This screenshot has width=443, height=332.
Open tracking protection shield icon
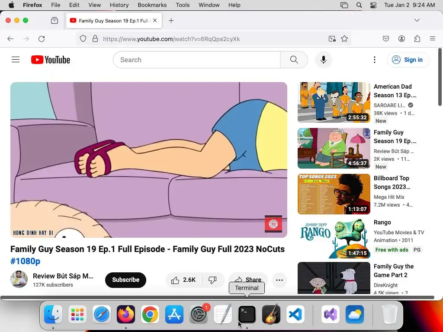point(83,38)
